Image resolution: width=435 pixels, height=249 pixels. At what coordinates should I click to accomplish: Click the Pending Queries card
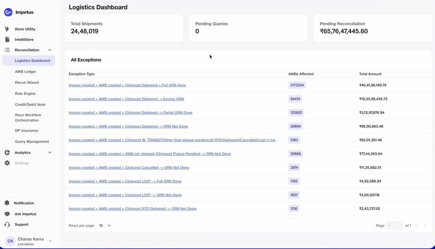pos(248,28)
